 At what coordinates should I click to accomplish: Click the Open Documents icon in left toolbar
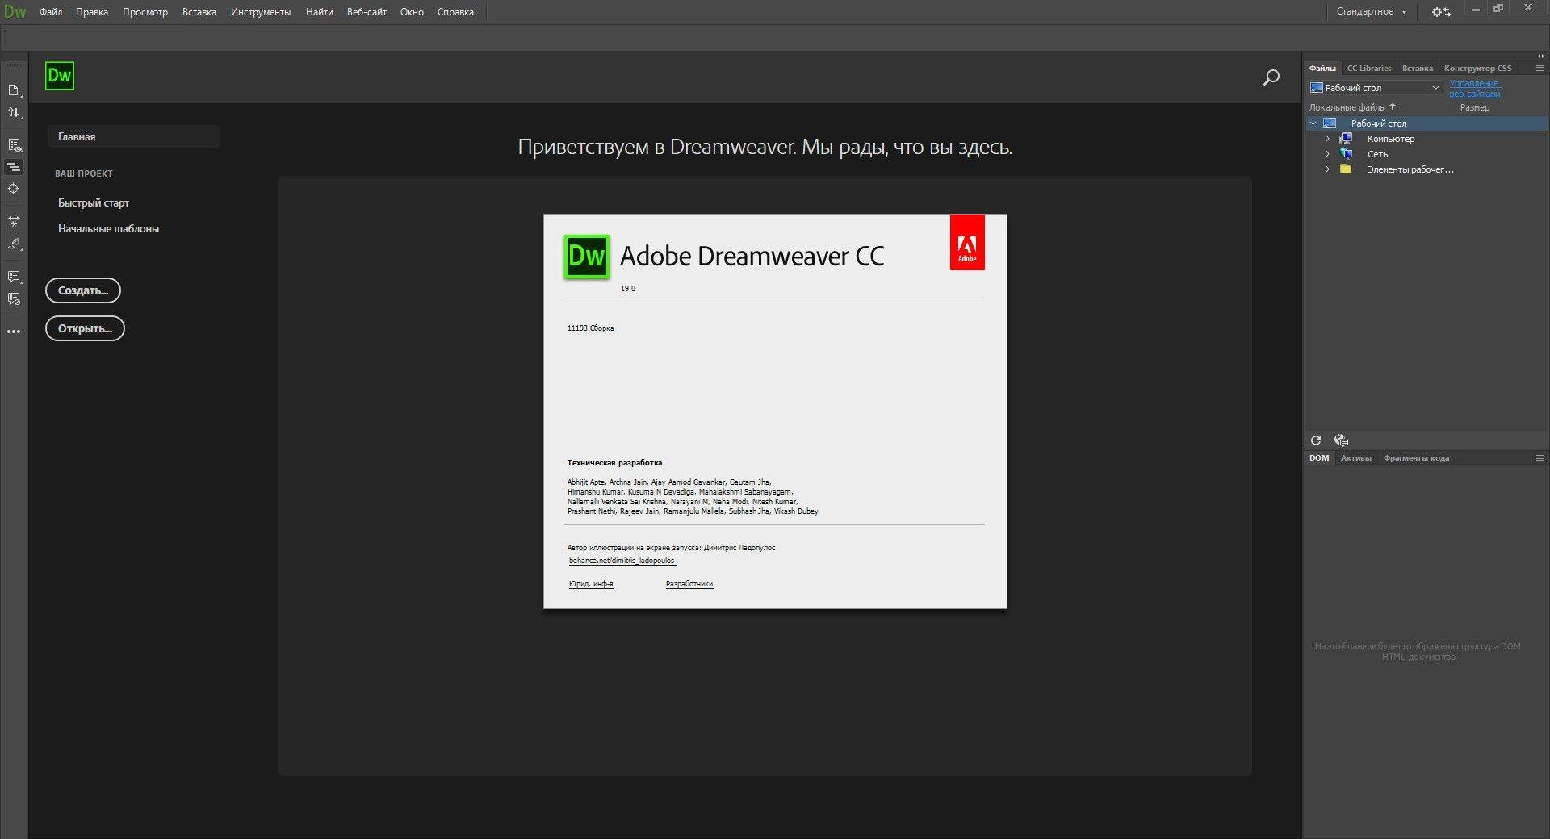coord(14,90)
